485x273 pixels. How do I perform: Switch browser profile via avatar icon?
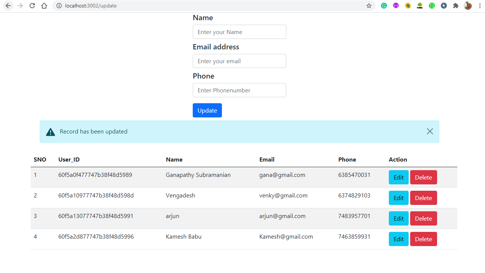coord(468,6)
